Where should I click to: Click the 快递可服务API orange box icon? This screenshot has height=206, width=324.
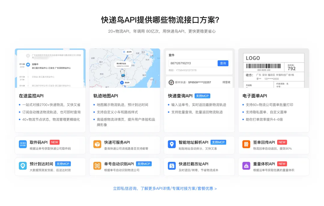pos(97,144)
